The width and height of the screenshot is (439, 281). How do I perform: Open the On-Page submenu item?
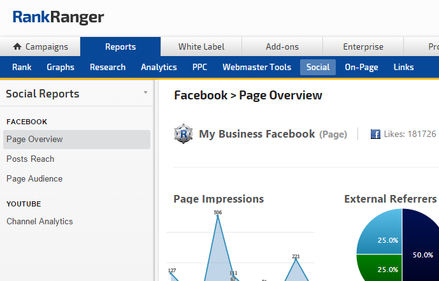pyautogui.click(x=361, y=67)
